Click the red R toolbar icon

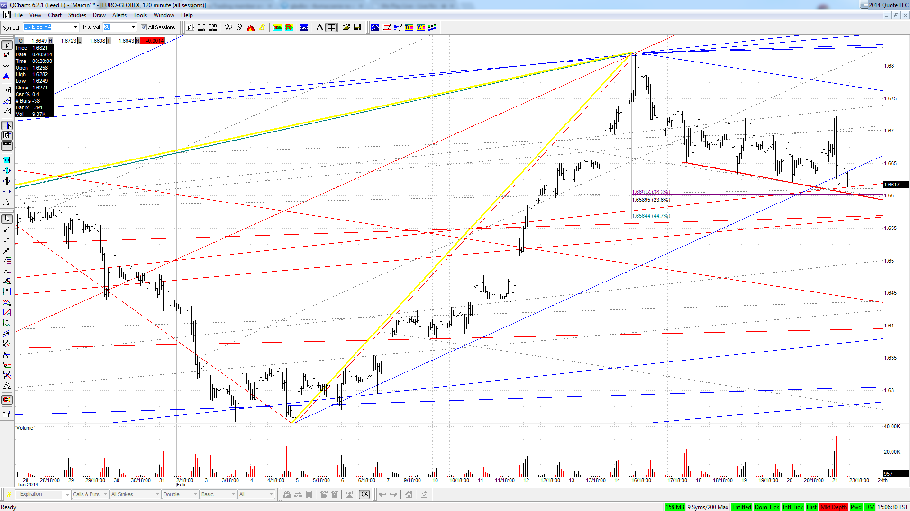click(x=289, y=27)
